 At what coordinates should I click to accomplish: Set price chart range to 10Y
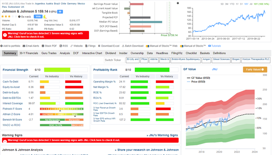pos(246,4)
